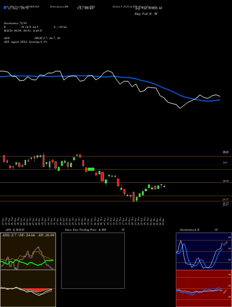Screen dimensions: 232x307
Task: Click the 30.99 price axis label
Action: pos(226,181)
